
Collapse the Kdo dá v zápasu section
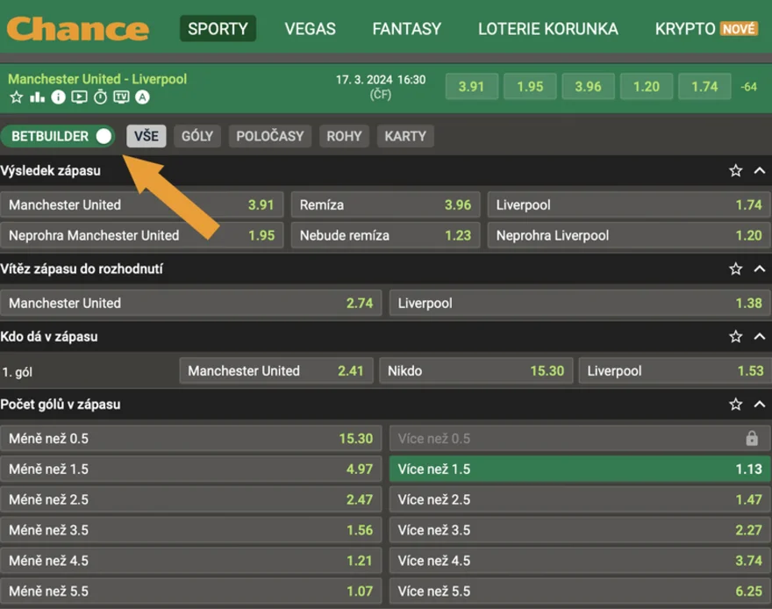760,336
